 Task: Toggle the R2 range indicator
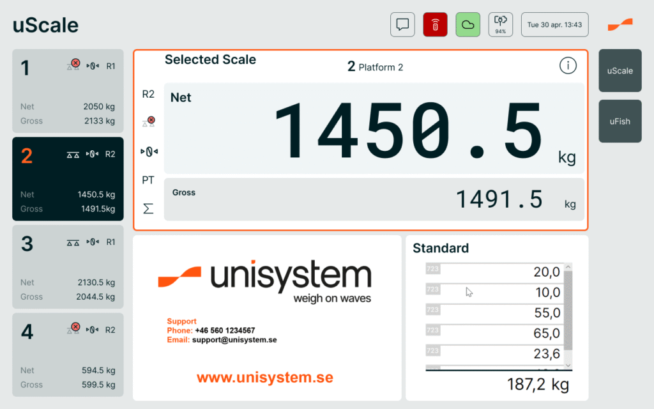pos(148,94)
